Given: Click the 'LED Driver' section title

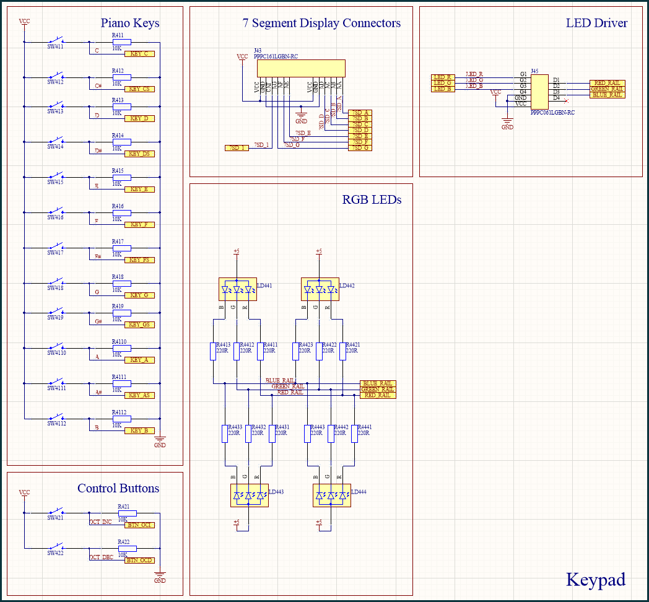Looking at the screenshot, I should coord(596,23).
